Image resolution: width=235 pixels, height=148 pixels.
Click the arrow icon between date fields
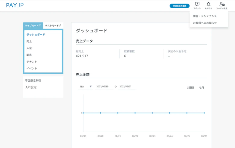tap(116, 87)
